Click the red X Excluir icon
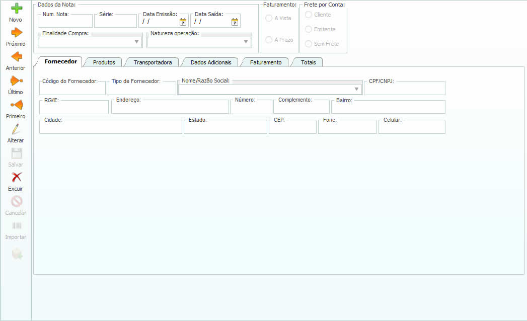The height and width of the screenshot is (321, 527). pyautogui.click(x=16, y=177)
